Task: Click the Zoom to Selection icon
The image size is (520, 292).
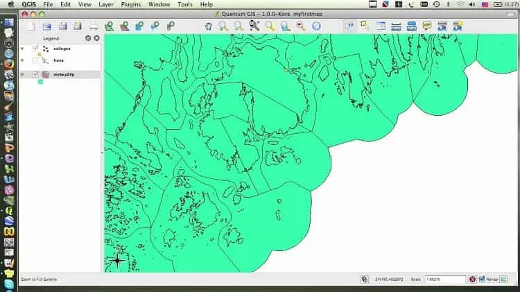Action: tap(270, 26)
